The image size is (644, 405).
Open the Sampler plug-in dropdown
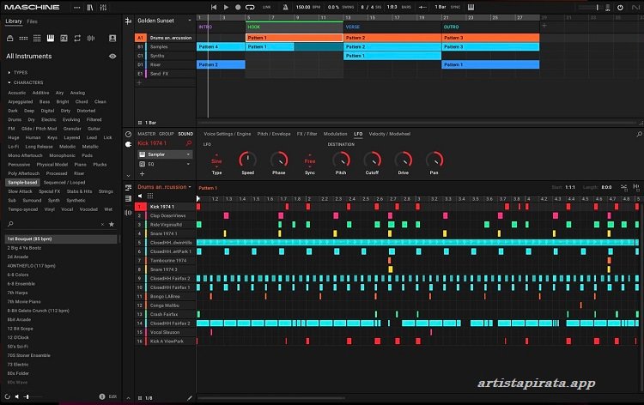click(x=189, y=154)
